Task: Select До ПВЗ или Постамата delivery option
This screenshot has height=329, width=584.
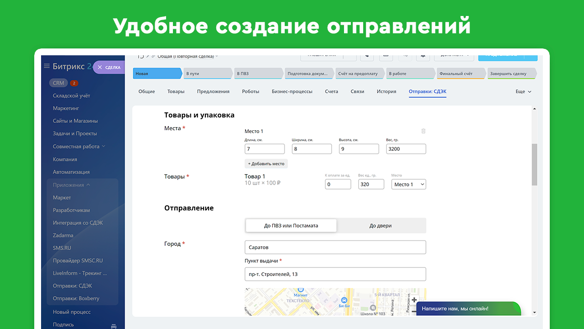Action: pos(291,226)
